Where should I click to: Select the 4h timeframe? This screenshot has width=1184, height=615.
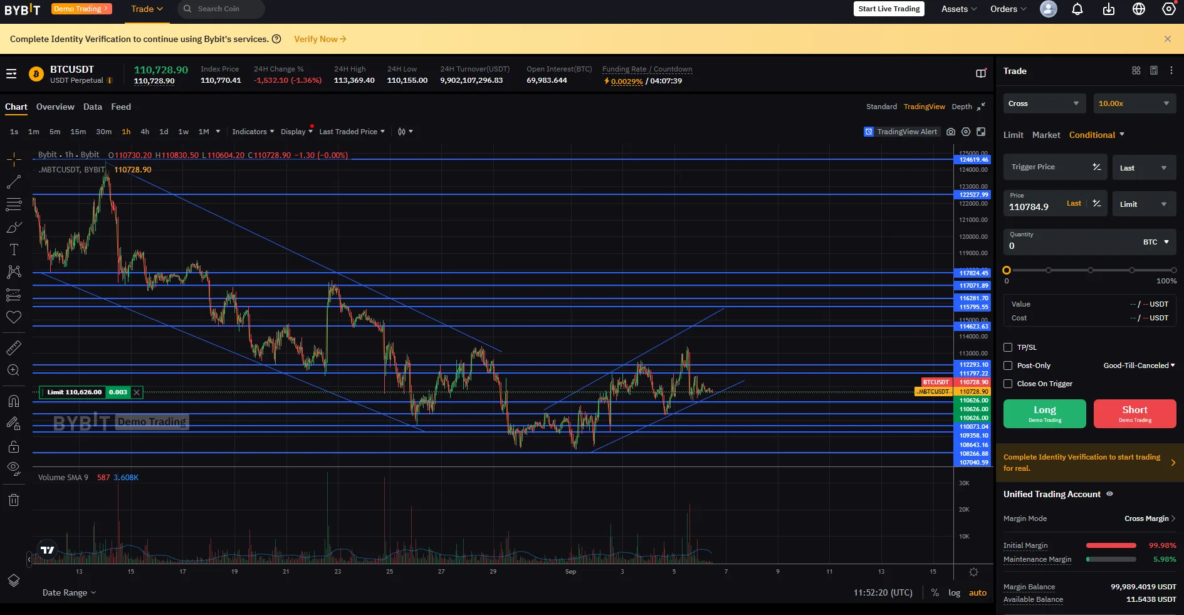[x=145, y=132]
